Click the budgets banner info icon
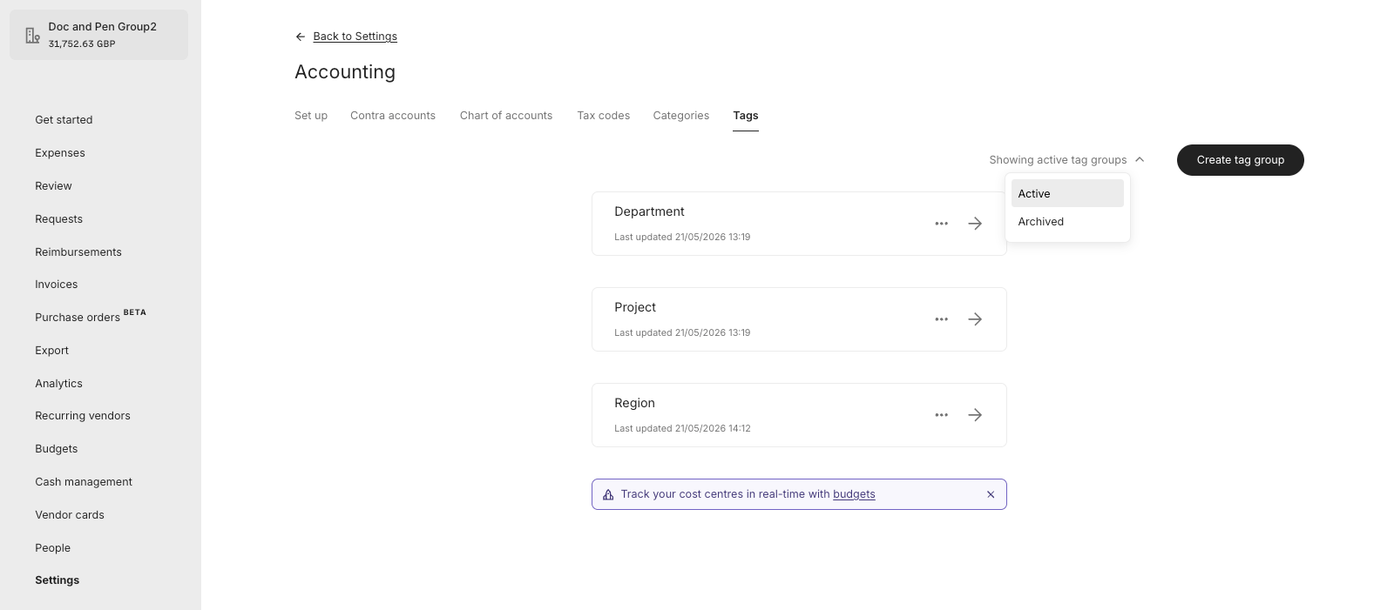Image resolution: width=1394 pixels, height=610 pixels. click(x=608, y=494)
